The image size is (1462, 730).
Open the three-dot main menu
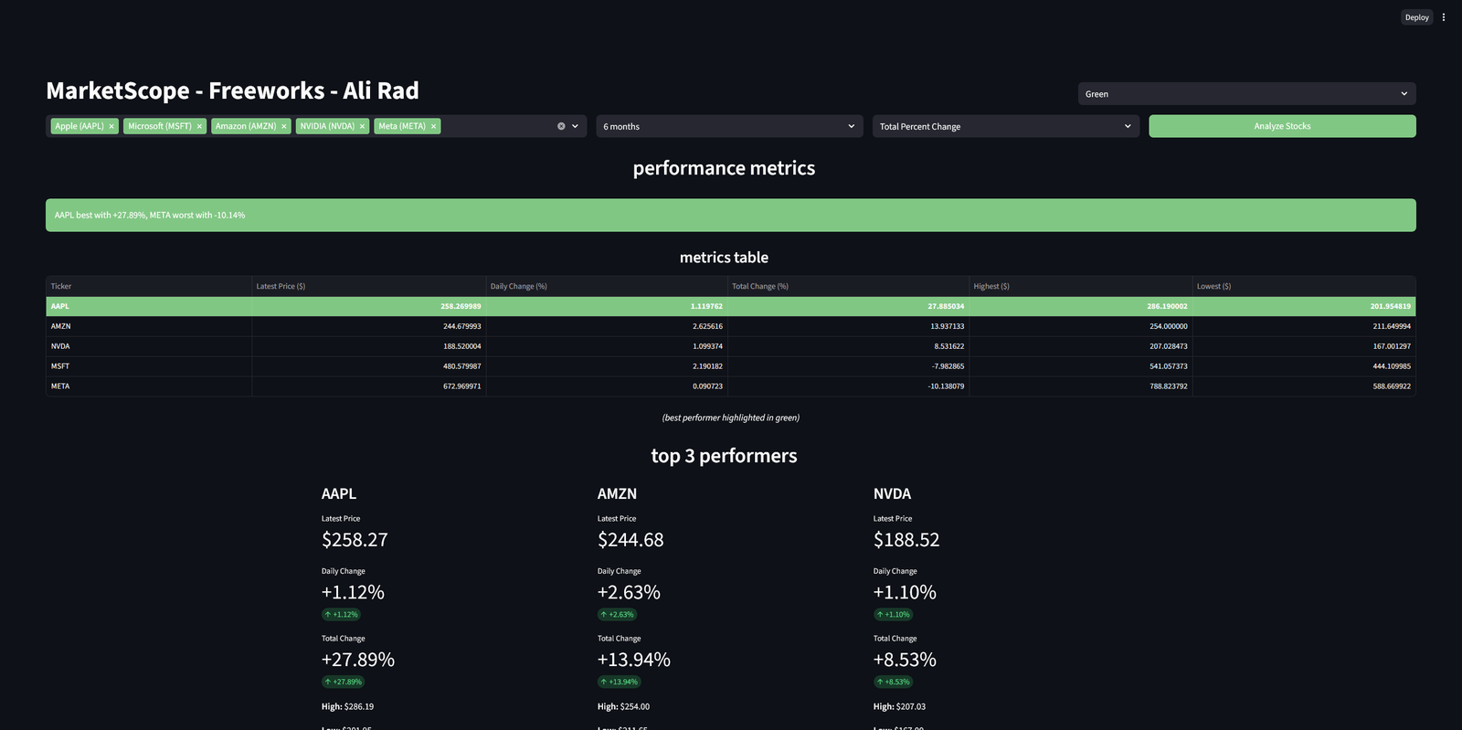coord(1444,17)
